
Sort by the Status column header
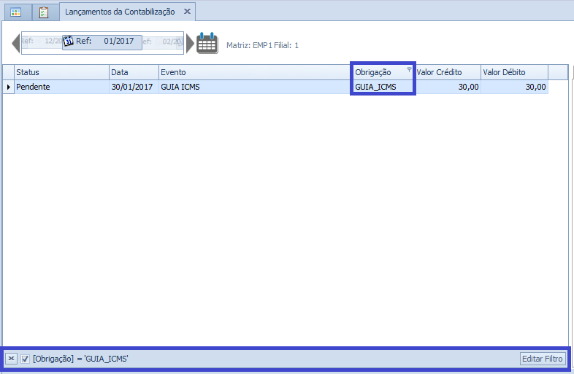pyautogui.click(x=61, y=72)
